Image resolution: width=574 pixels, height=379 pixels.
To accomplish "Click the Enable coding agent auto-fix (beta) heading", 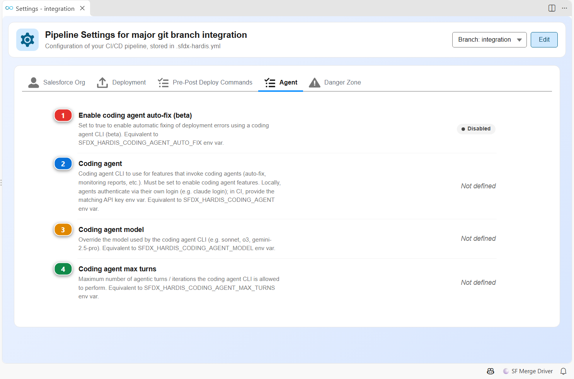I will (135, 115).
